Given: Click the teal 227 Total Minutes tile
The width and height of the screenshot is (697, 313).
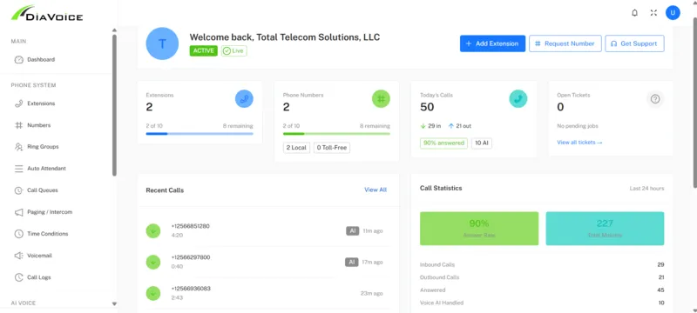Looking at the screenshot, I should click(x=605, y=229).
